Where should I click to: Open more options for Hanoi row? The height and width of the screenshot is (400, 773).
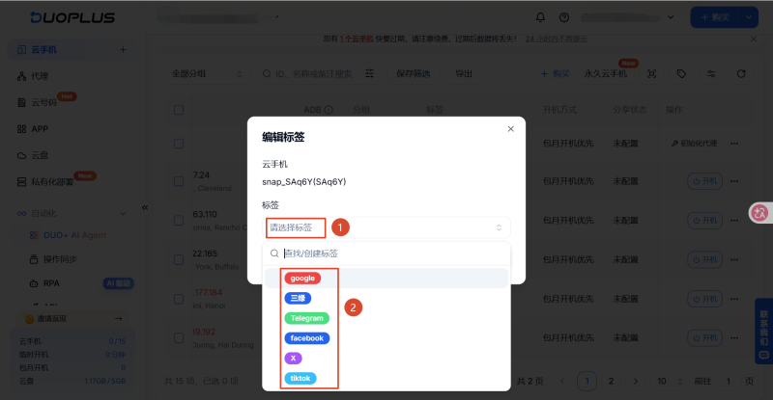[x=734, y=299]
